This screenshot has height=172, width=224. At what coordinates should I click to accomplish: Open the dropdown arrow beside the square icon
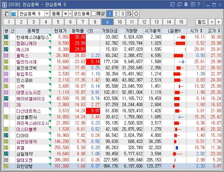point(70,14)
